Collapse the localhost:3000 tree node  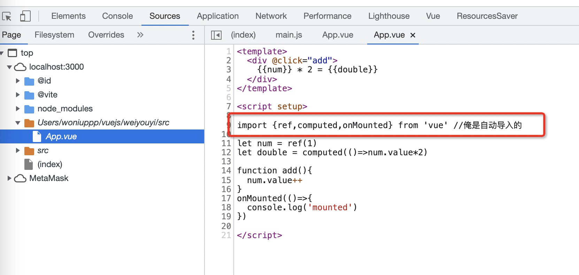9,67
